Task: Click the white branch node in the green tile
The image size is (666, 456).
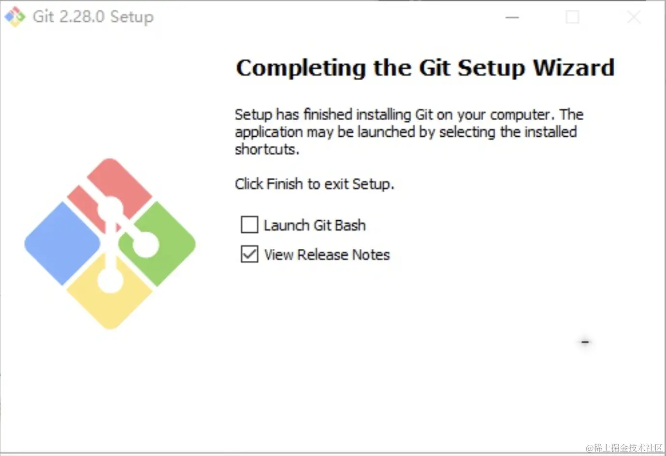Action: coord(145,244)
